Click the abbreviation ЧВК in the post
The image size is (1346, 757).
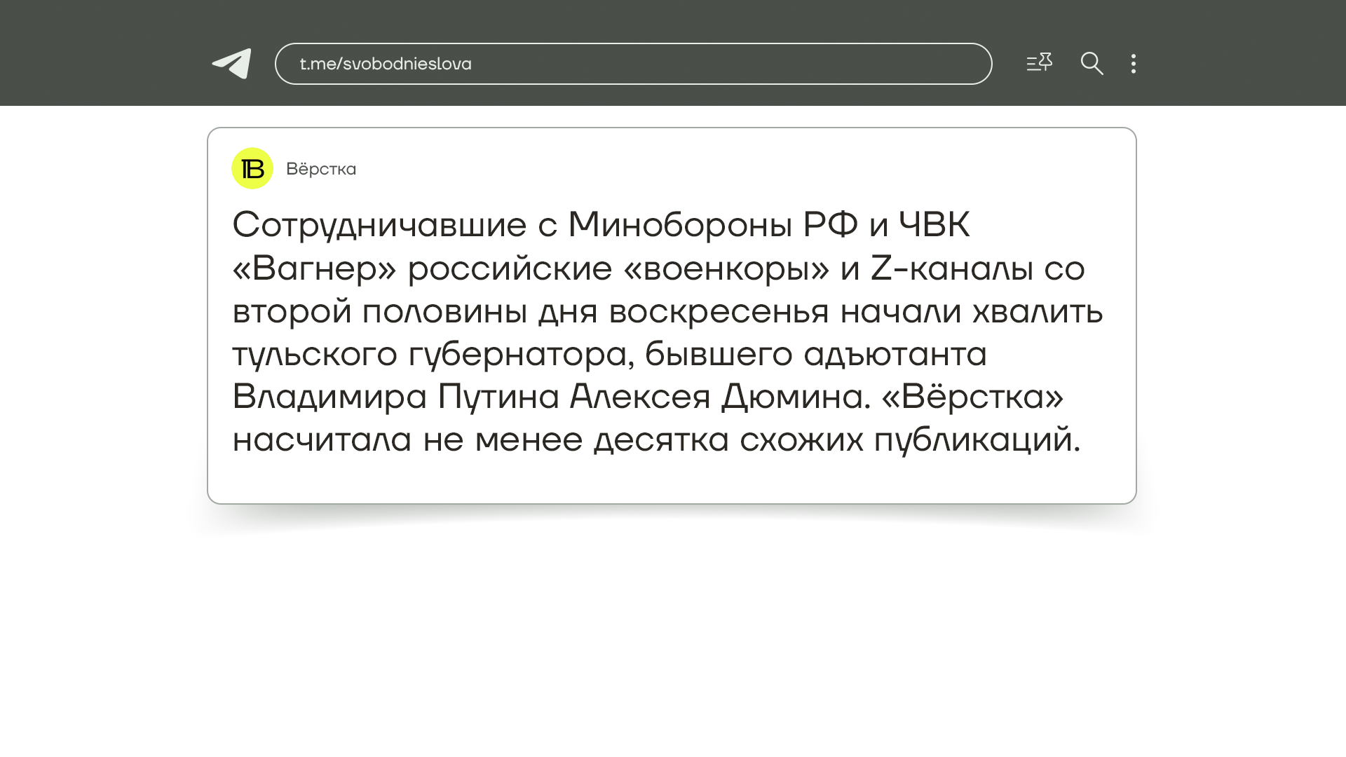click(934, 225)
